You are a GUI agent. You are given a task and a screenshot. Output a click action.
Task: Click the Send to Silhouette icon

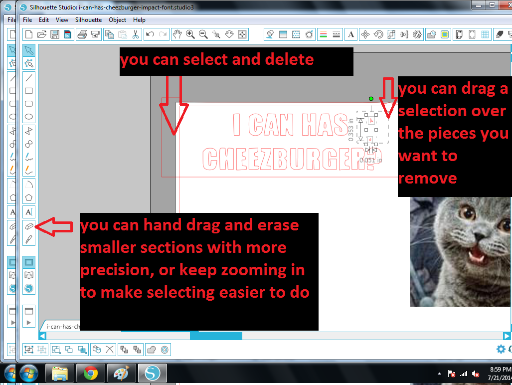pos(95,34)
